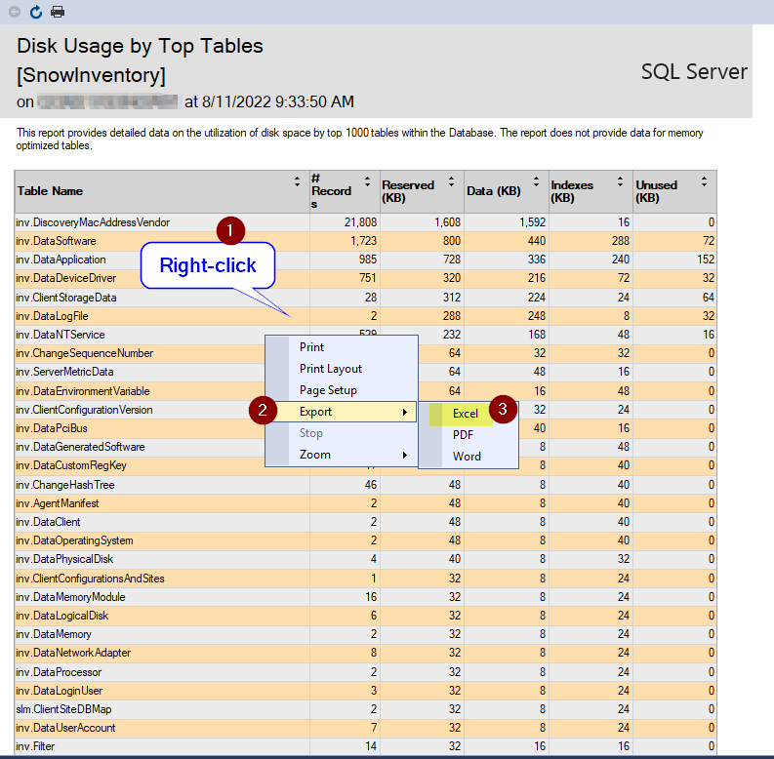Screen dimensions: 774x759
Task: Sort by the # Records column arrows
Action: pyautogui.click(x=367, y=181)
